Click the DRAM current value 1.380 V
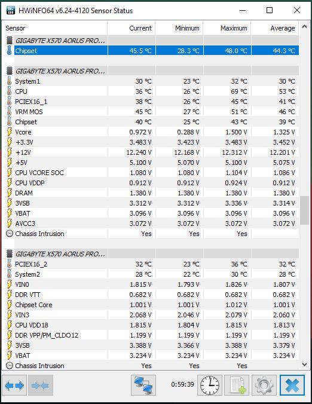This screenshot has height=404, width=312. click(x=140, y=193)
